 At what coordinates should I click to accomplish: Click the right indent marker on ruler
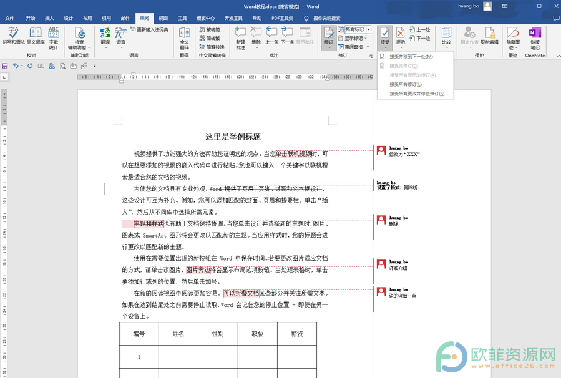click(328, 79)
